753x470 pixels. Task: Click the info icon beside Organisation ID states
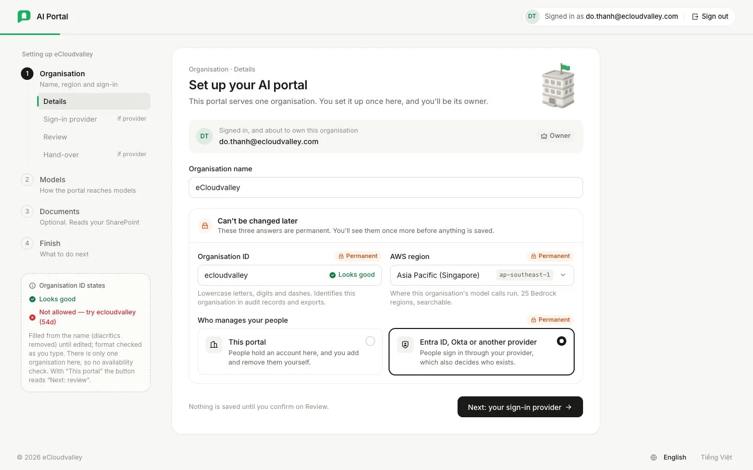[32, 286]
